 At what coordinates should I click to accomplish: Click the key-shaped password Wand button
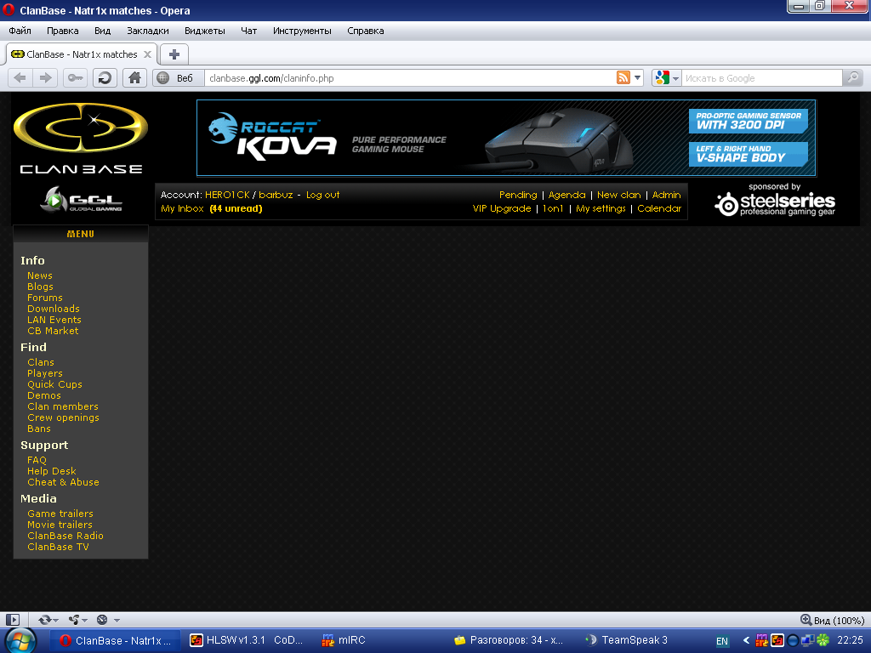(75, 77)
